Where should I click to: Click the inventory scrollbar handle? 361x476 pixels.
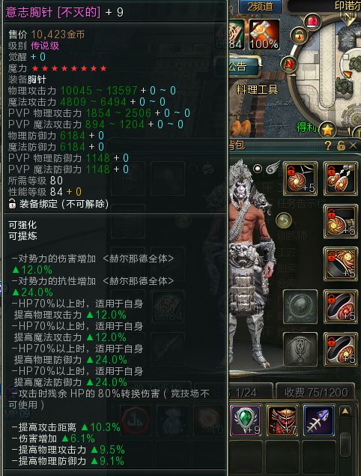pos(345,444)
